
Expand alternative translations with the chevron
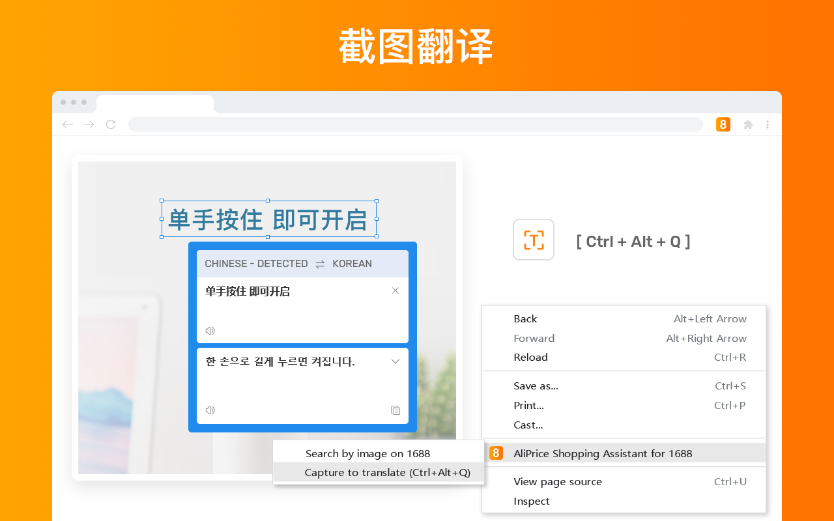coord(395,361)
